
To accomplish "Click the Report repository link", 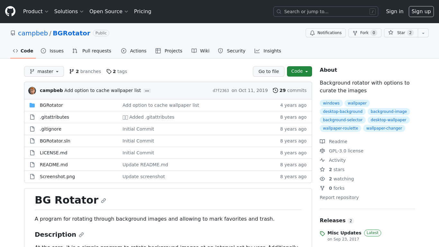I will pos(339,197).
